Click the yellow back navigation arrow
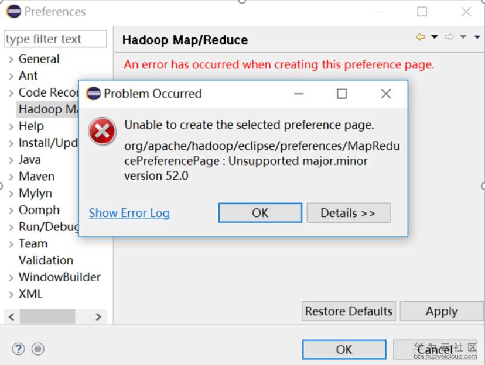The width and height of the screenshot is (485, 365). tap(420, 37)
